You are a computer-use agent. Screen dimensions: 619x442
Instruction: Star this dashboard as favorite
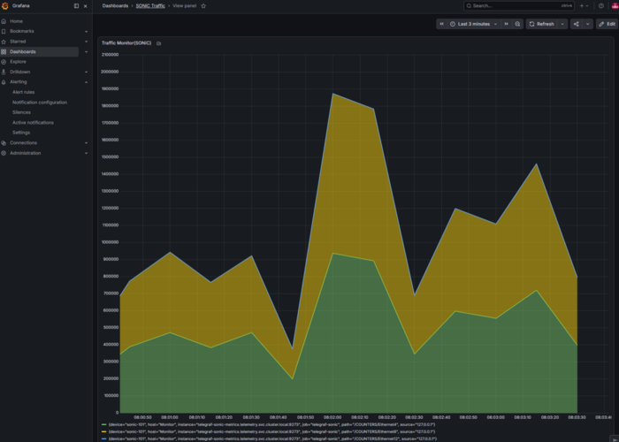click(x=203, y=6)
